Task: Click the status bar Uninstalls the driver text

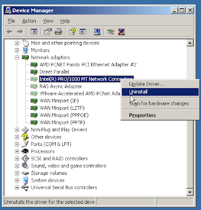Action: [49, 202]
